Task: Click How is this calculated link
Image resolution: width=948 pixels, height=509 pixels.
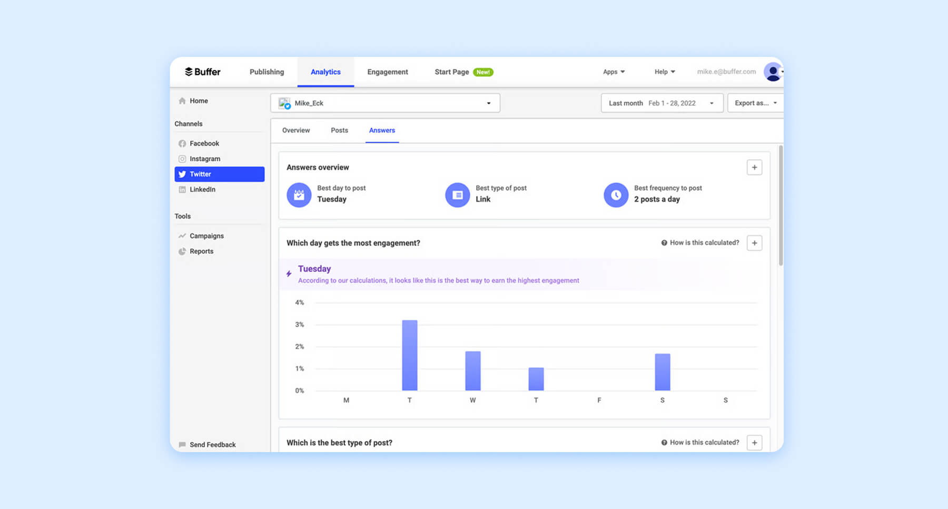Action: (700, 243)
